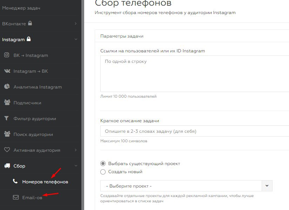Collapse the Сбор section chevron
Viewport: 289px width, 210px height.
tap(76, 166)
